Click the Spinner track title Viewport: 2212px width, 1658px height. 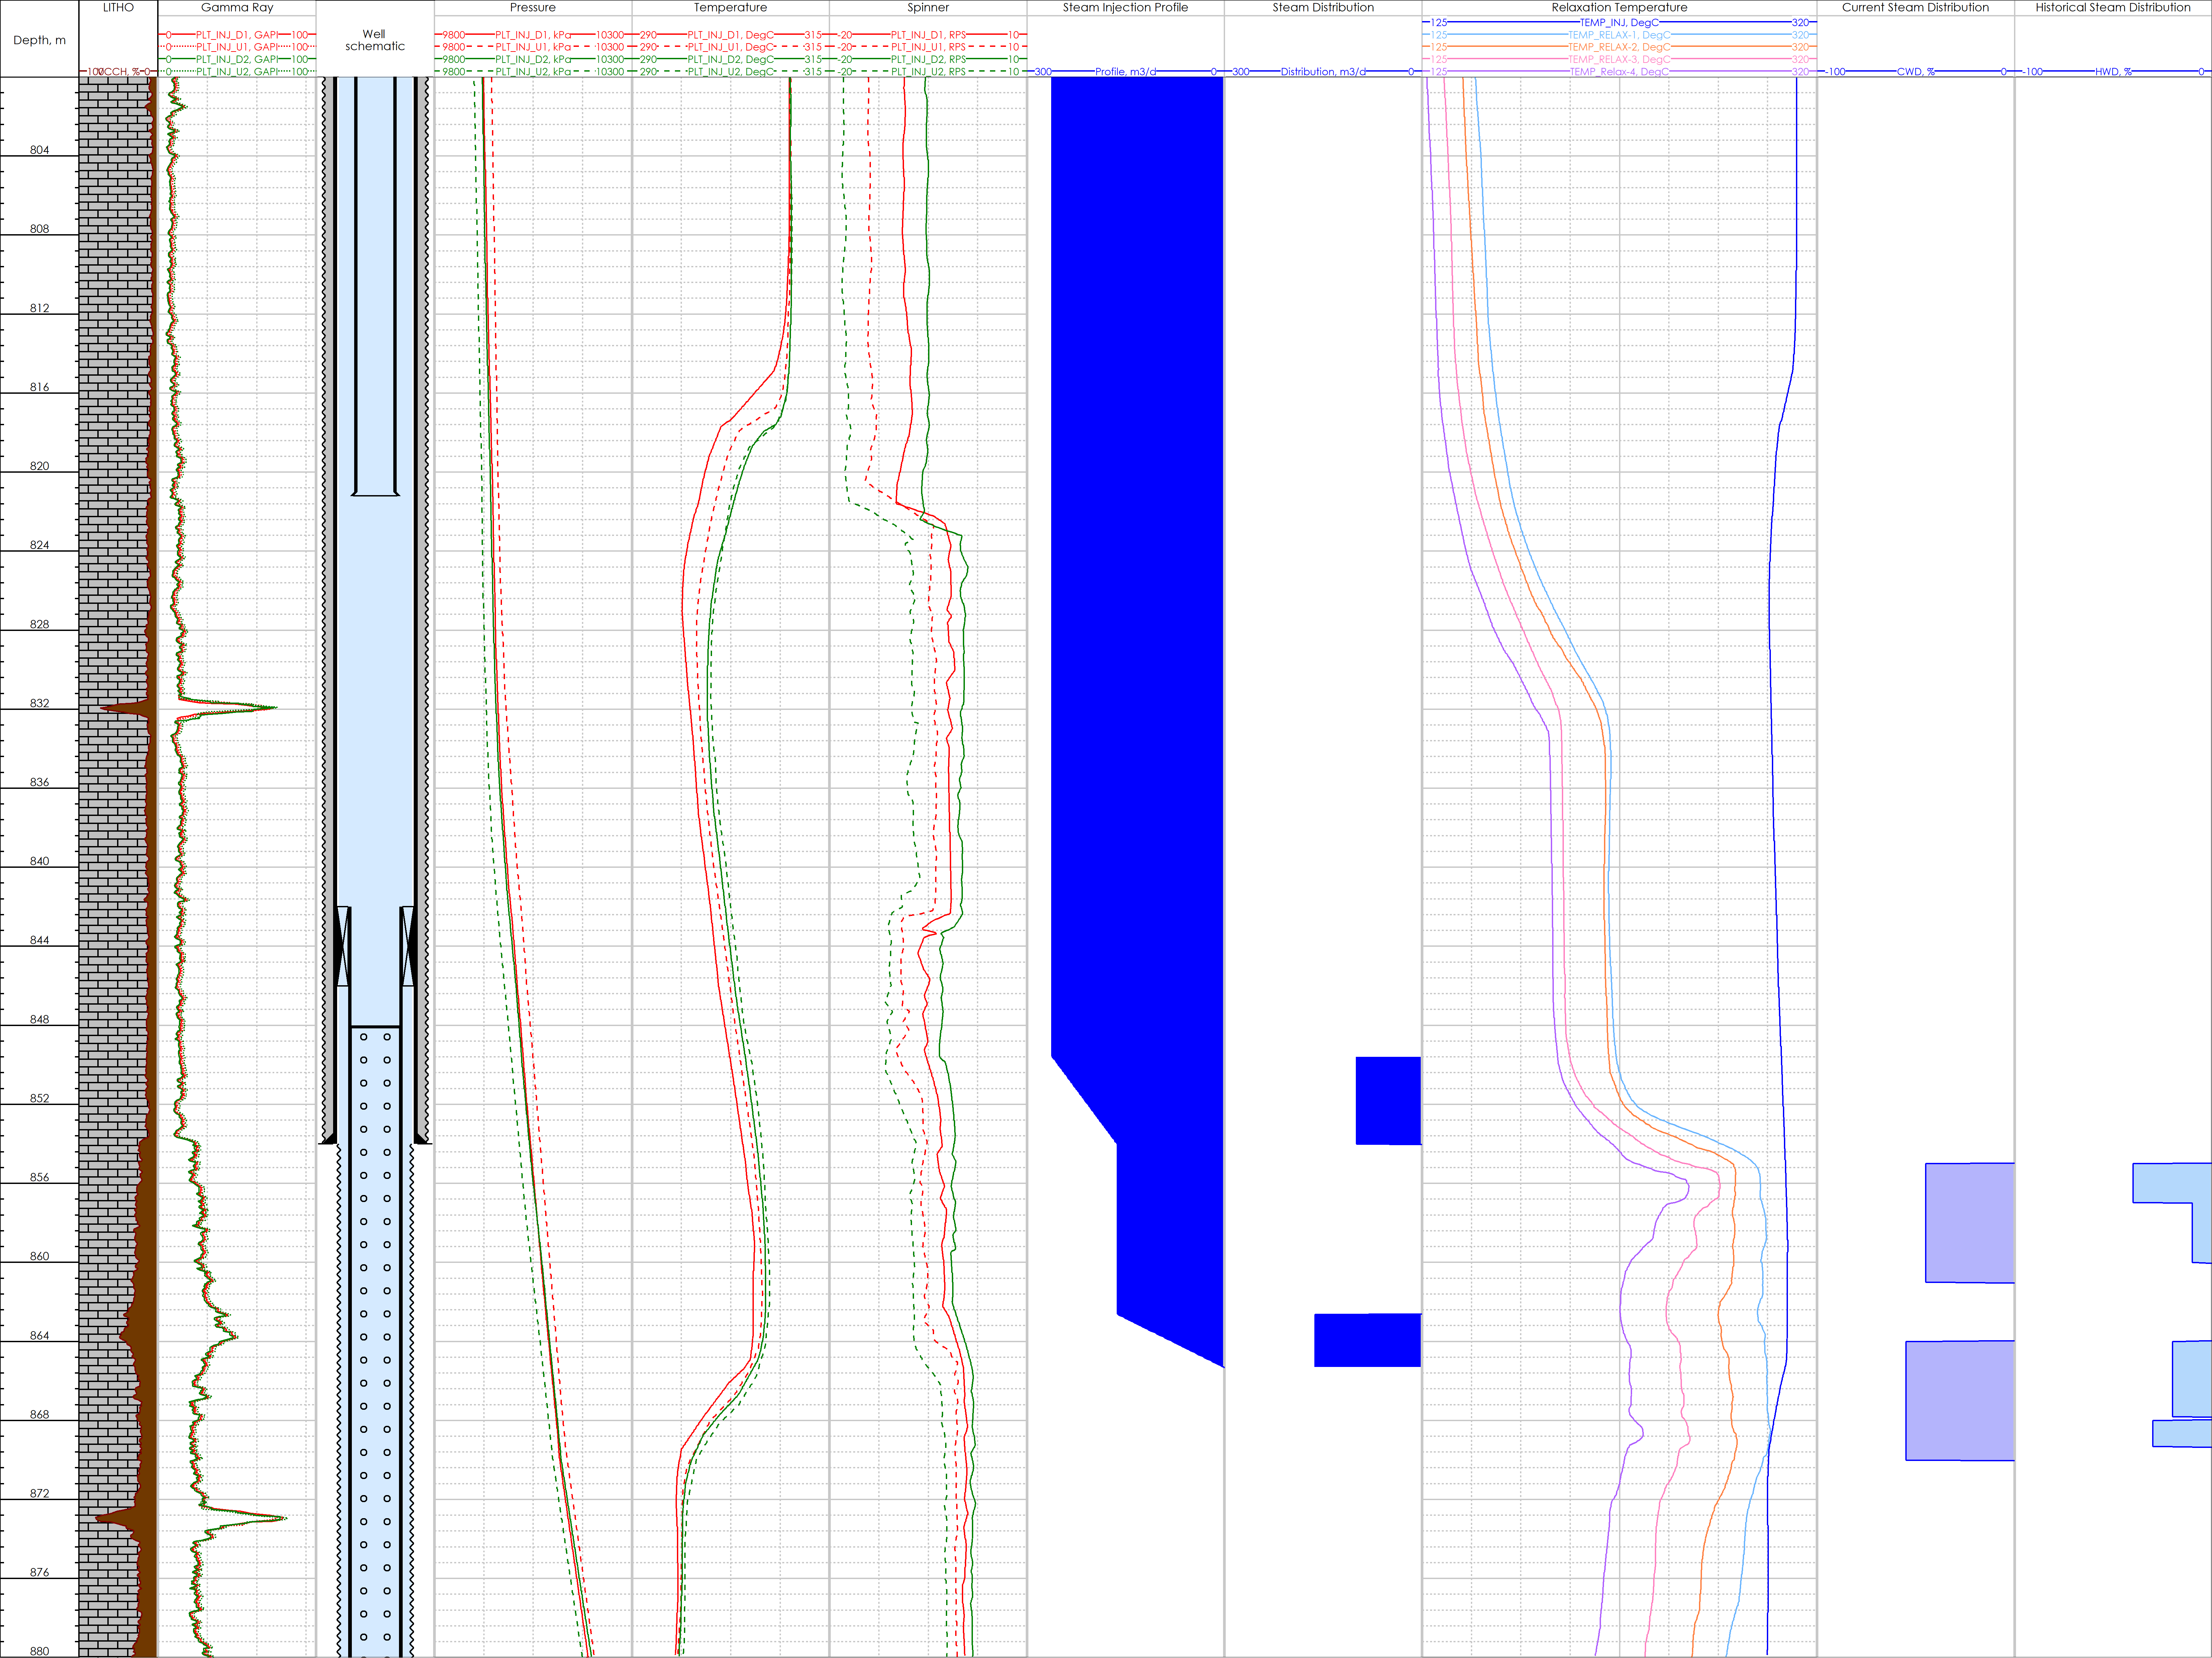point(928,7)
